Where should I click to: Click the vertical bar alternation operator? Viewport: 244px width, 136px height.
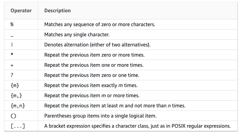tap(12, 45)
